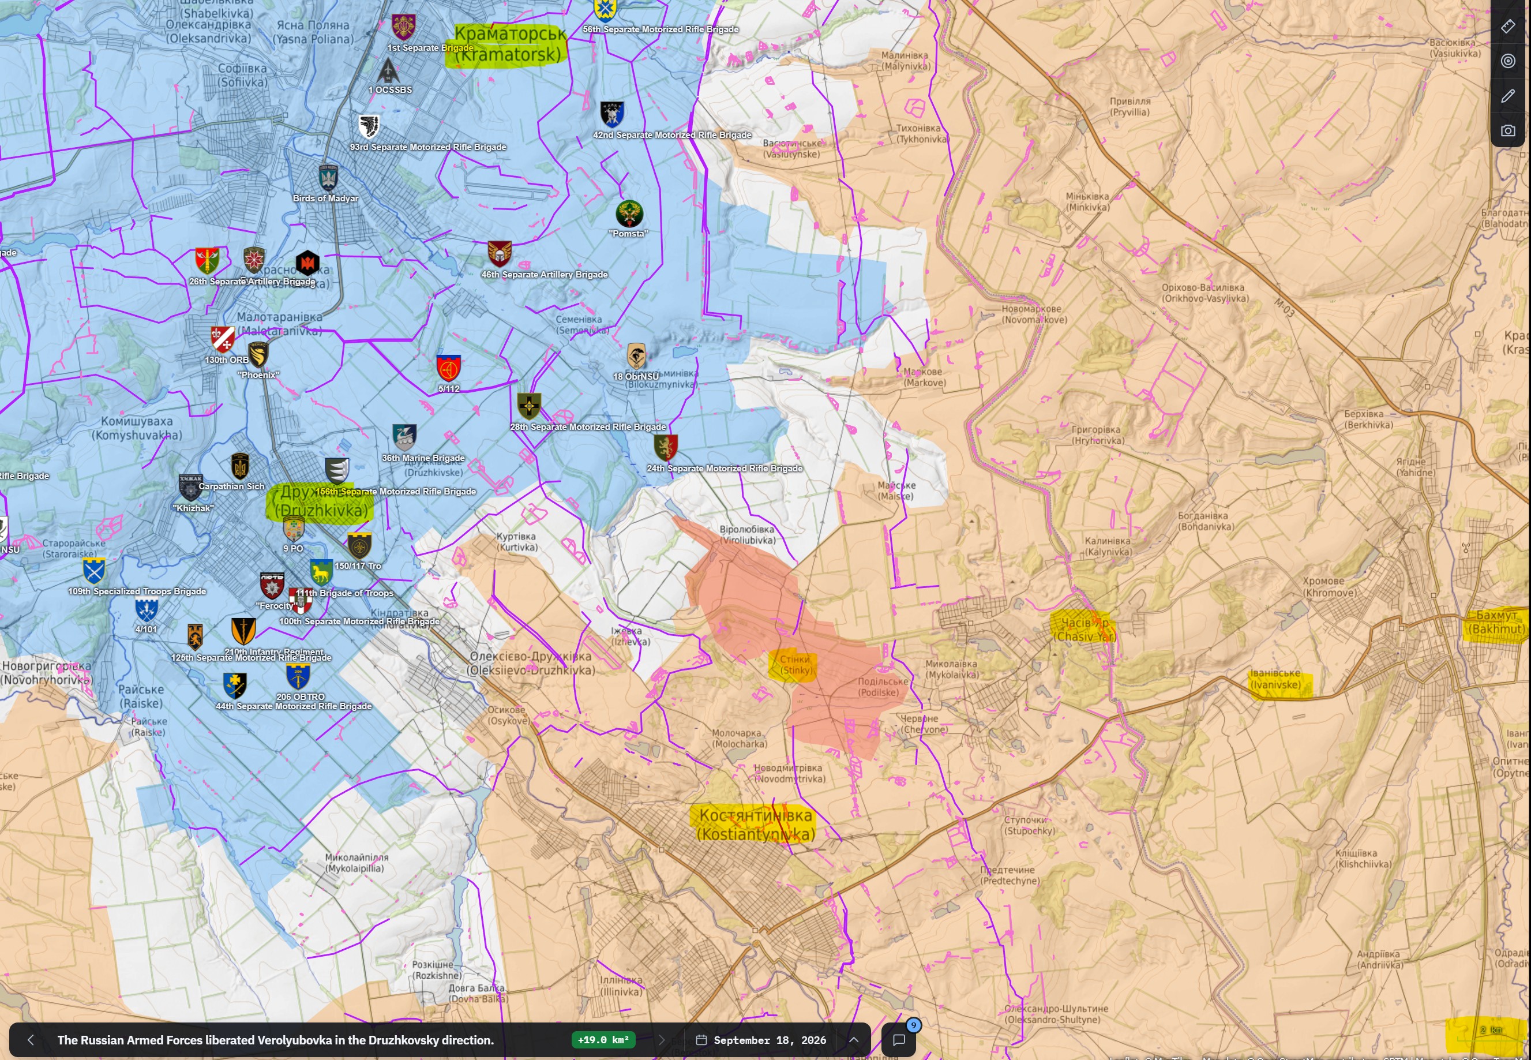Take a map screenshot with camera icon
Image resolution: width=1531 pixels, height=1060 pixels.
[x=1508, y=131]
